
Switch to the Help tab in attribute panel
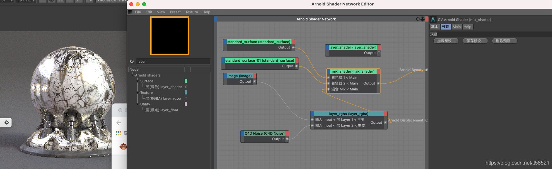[x=468, y=27]
